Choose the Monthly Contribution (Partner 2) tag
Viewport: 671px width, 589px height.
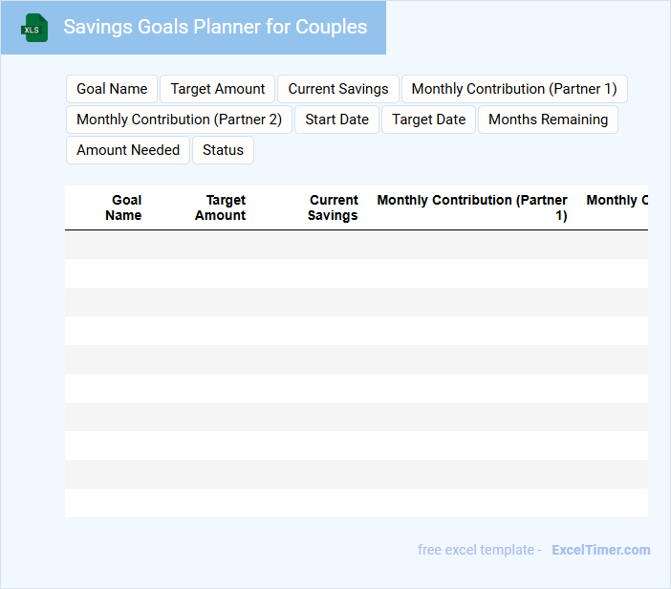tap(179, 120)
